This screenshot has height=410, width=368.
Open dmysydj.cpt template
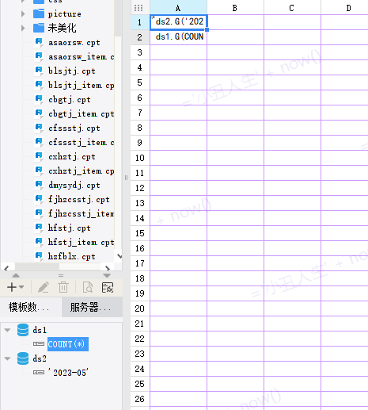click(74, 185)
